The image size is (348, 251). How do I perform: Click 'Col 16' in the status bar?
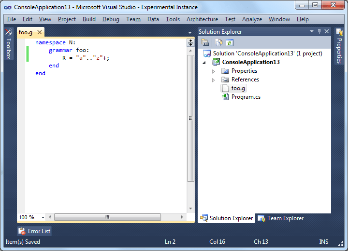coord(217,242)
